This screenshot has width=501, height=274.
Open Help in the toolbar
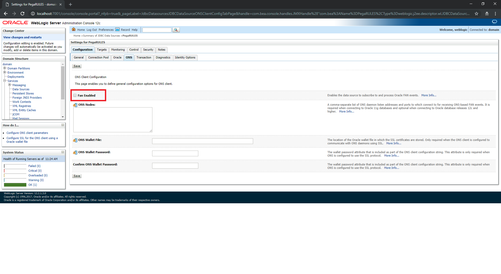[135, 30]
